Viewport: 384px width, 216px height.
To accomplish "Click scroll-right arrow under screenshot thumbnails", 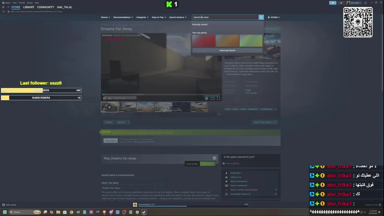I will point(219,114).
